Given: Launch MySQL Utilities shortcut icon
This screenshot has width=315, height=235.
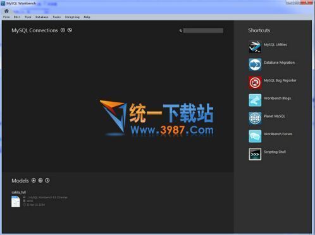Looking at the screenshot, I should coord(255,47).
